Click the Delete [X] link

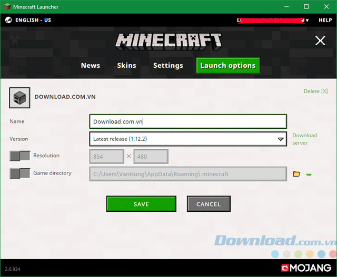coord(315,91)
